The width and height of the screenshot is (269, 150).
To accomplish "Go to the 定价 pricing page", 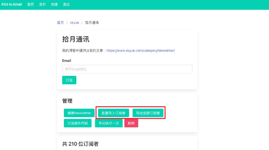I will (42, 5).
